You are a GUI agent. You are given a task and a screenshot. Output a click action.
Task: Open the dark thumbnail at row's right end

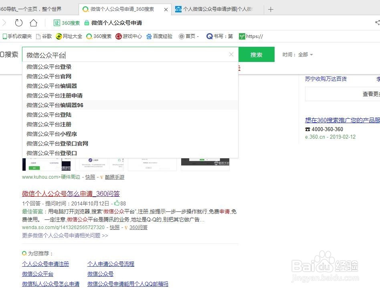click(205, 162)
